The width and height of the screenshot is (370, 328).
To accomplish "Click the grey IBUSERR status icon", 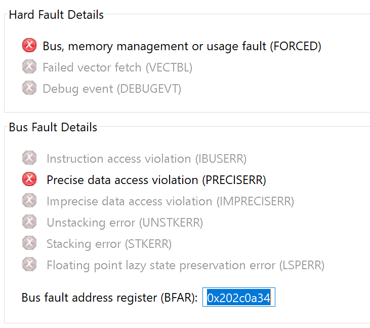I will 29,158.
